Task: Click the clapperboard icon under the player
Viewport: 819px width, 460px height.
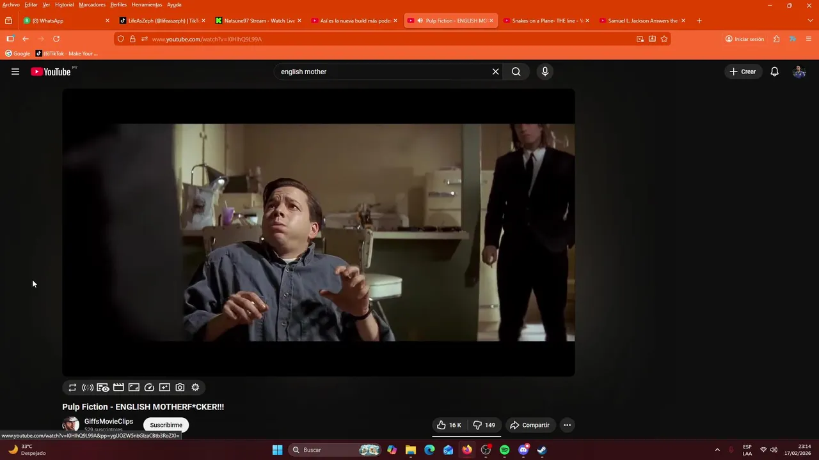Action: pos(118,387)
